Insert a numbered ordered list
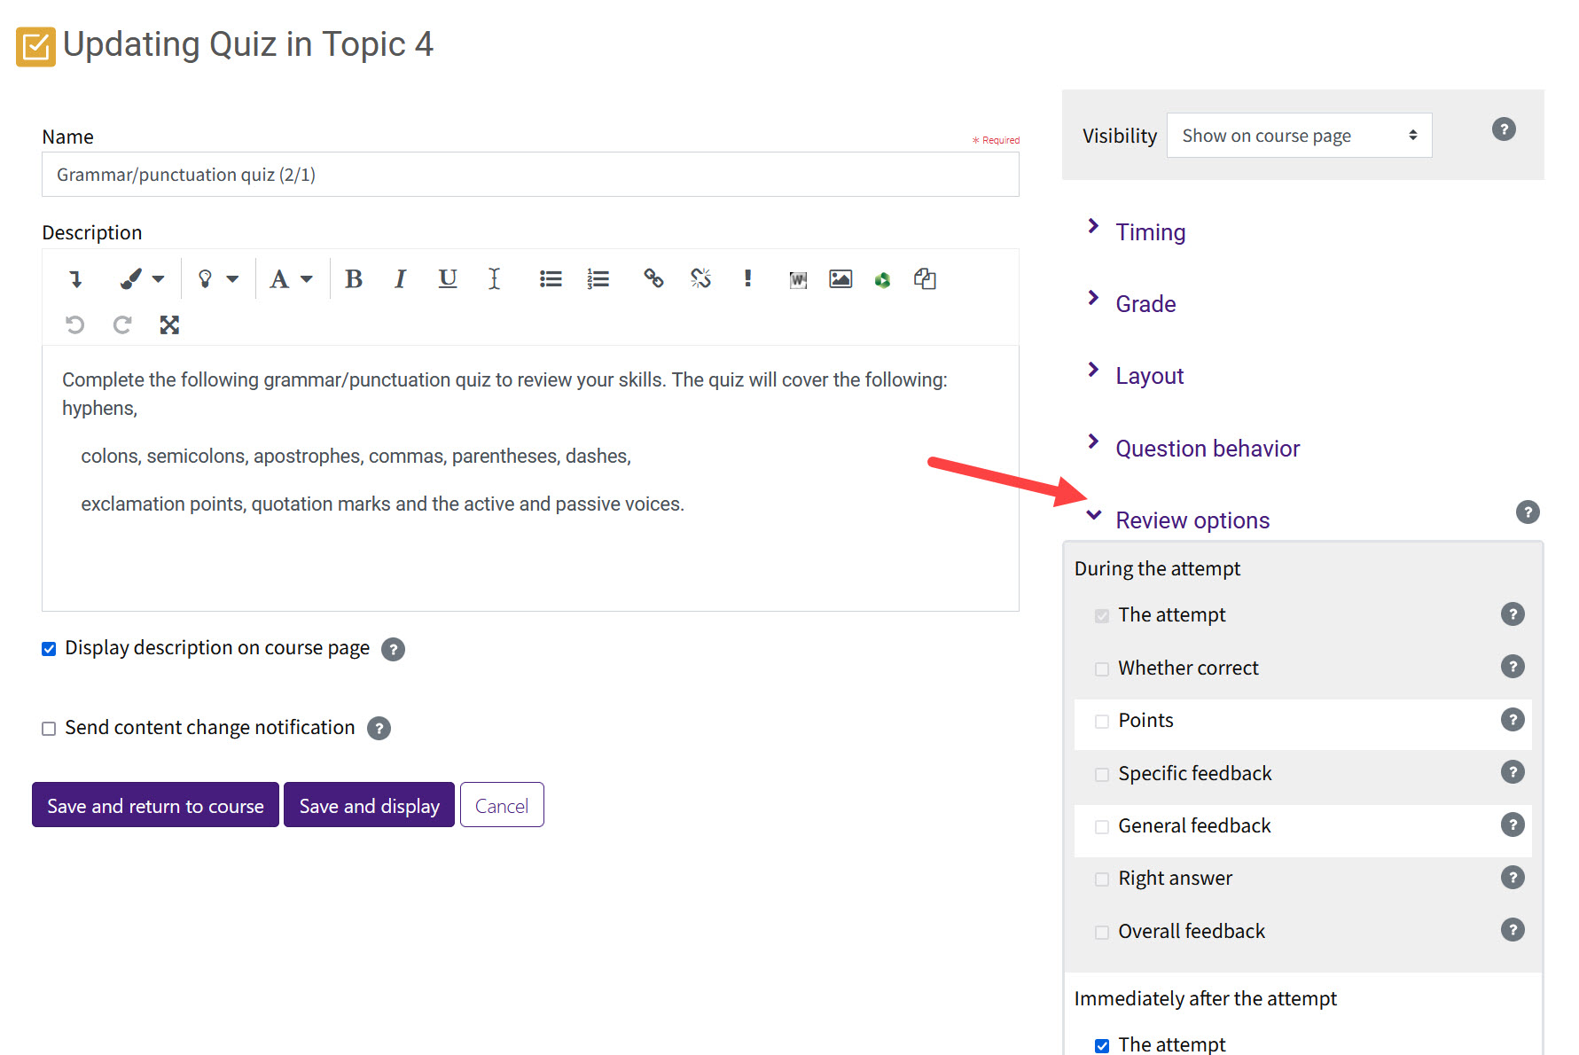 coord(598,279)
